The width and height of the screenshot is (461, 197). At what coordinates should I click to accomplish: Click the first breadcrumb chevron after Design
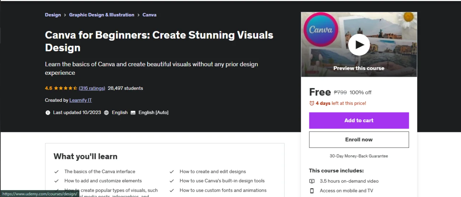tap(65, 15)
